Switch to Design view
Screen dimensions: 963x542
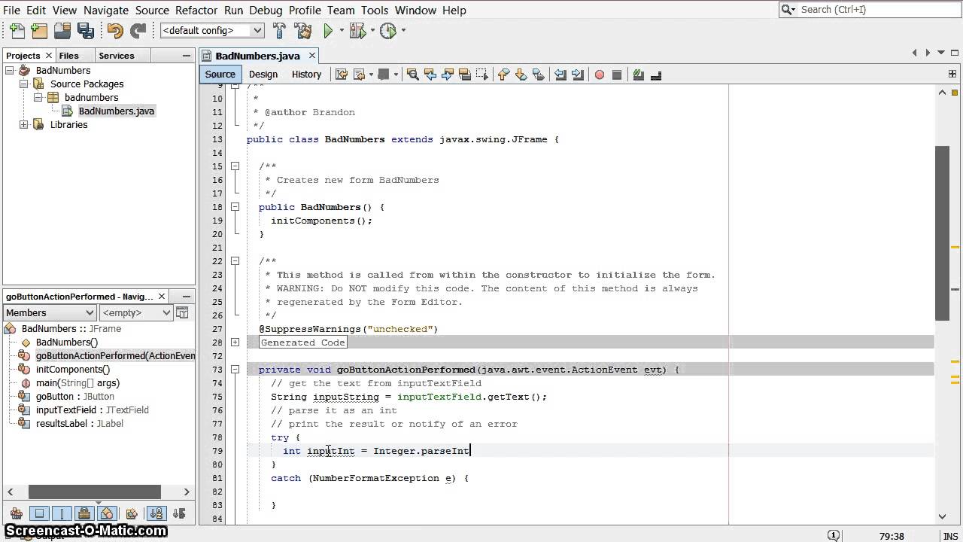coord(263,74)
